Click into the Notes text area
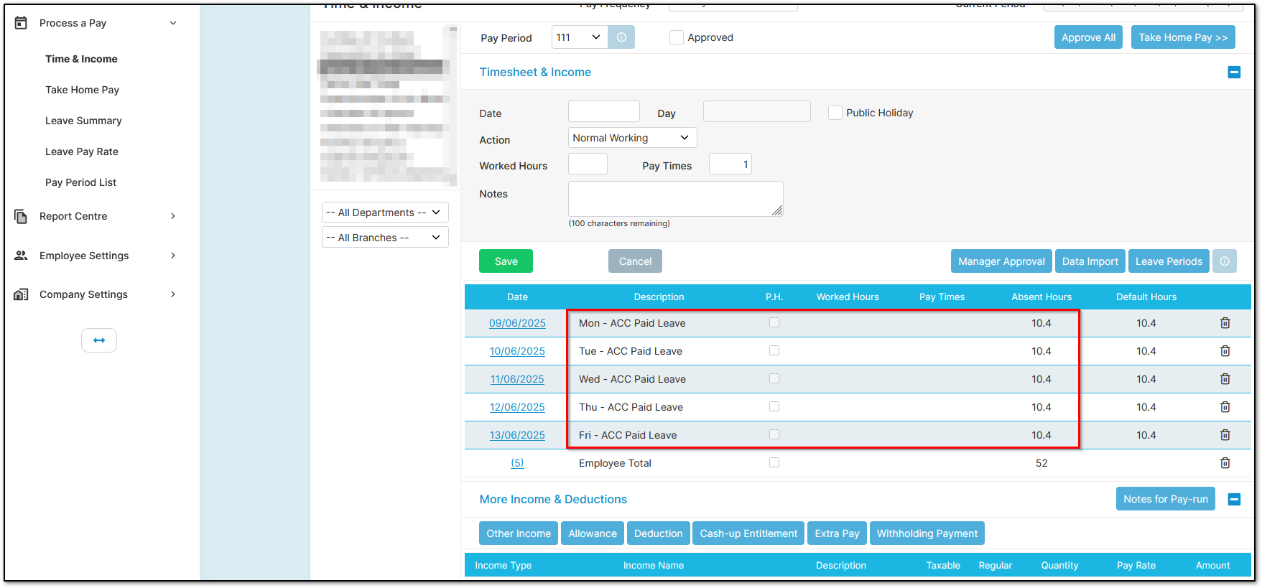The height and width of the screenshot is (588, 1262). click(675, 199)
